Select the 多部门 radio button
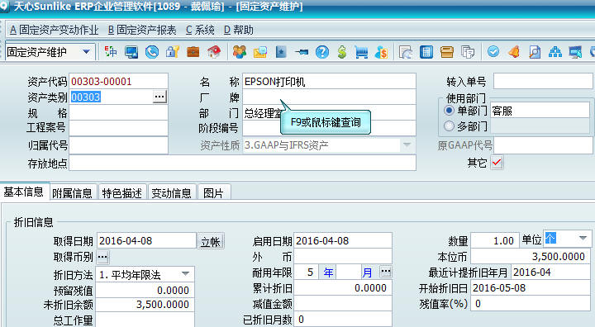This screenshot has width=595, height=327. [449, 126]
